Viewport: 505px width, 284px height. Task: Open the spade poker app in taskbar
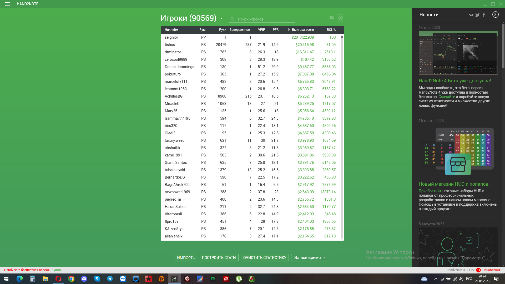click(136, 279)
